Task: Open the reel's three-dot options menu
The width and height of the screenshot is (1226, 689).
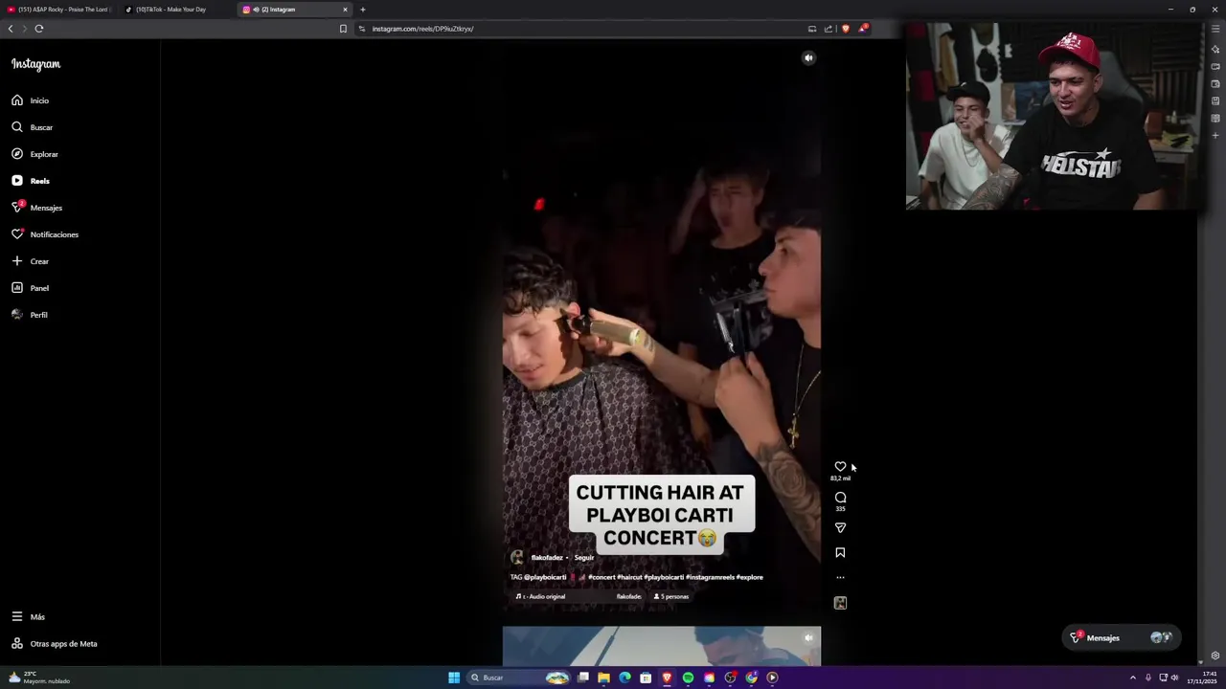Action: coord(840,578)
